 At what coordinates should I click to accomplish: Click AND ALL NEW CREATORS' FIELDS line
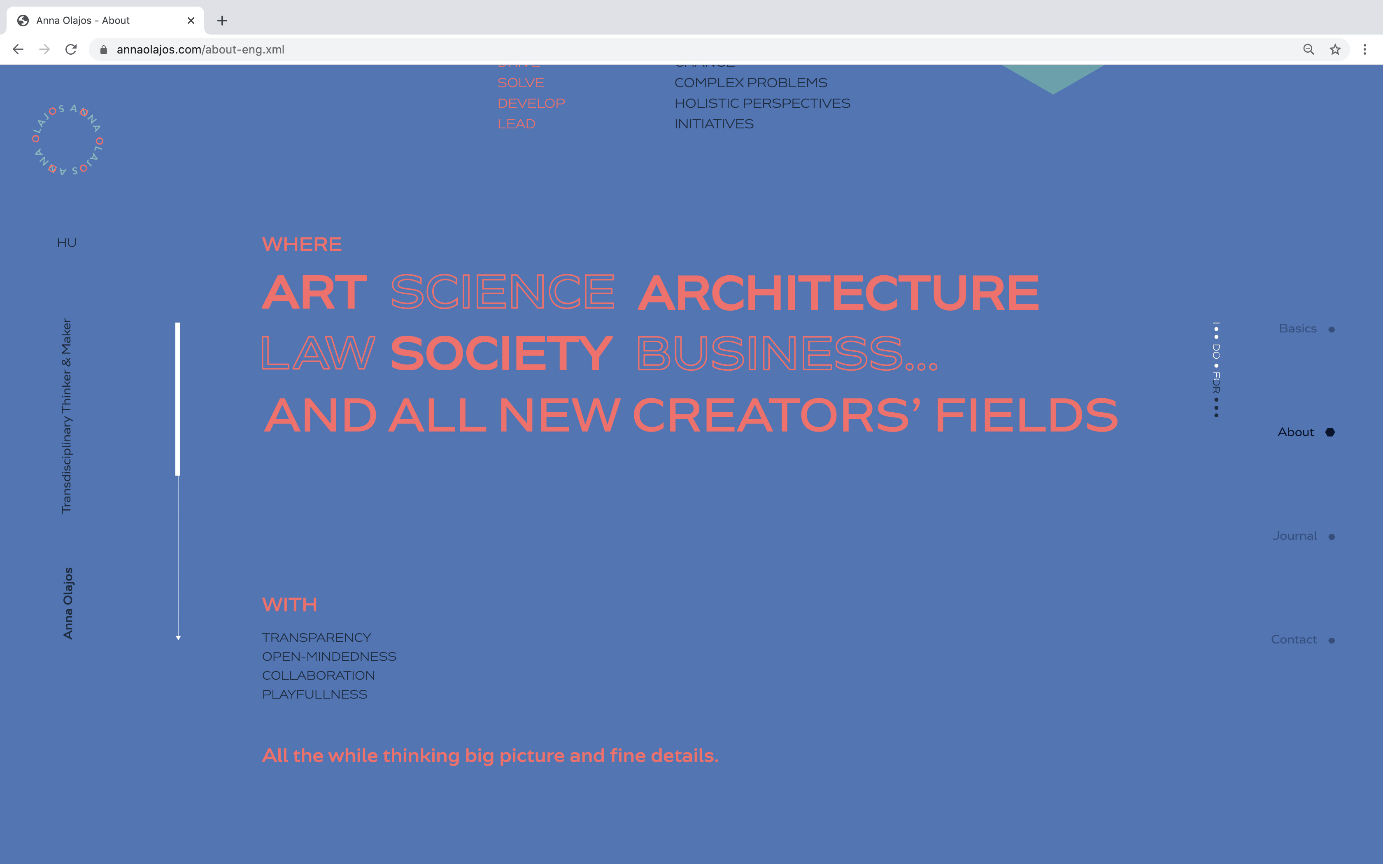(691, 416)
